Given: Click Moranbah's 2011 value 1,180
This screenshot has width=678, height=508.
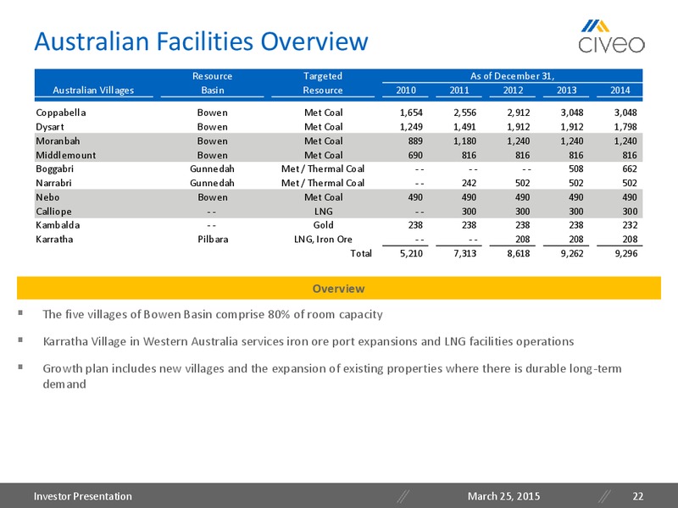Looking at the screenshot, I should pos(464,141).
